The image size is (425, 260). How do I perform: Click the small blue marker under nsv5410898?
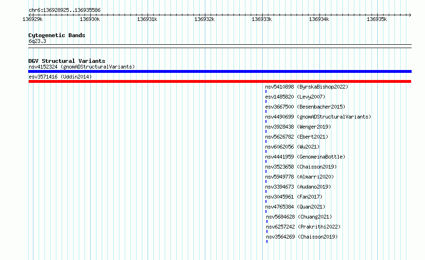266,91
